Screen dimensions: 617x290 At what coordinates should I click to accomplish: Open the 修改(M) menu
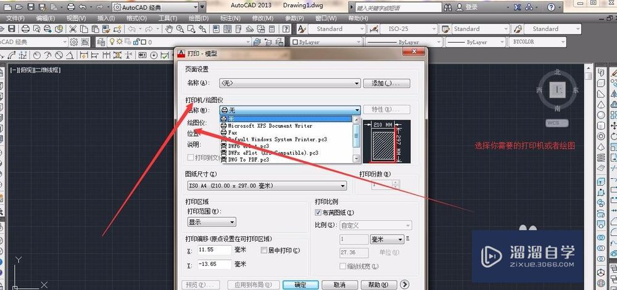tap(262, 18)
